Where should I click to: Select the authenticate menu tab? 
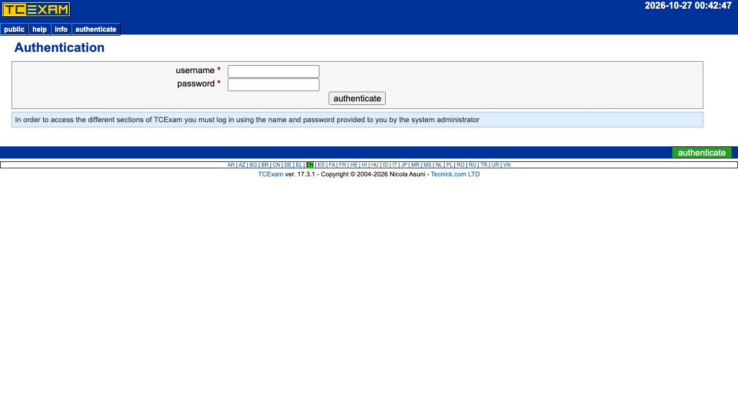(96, 29)
